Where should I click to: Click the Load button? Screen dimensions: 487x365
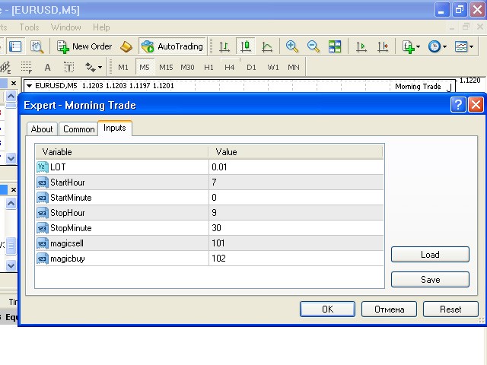pyautogui.click(x=430, y=255)
